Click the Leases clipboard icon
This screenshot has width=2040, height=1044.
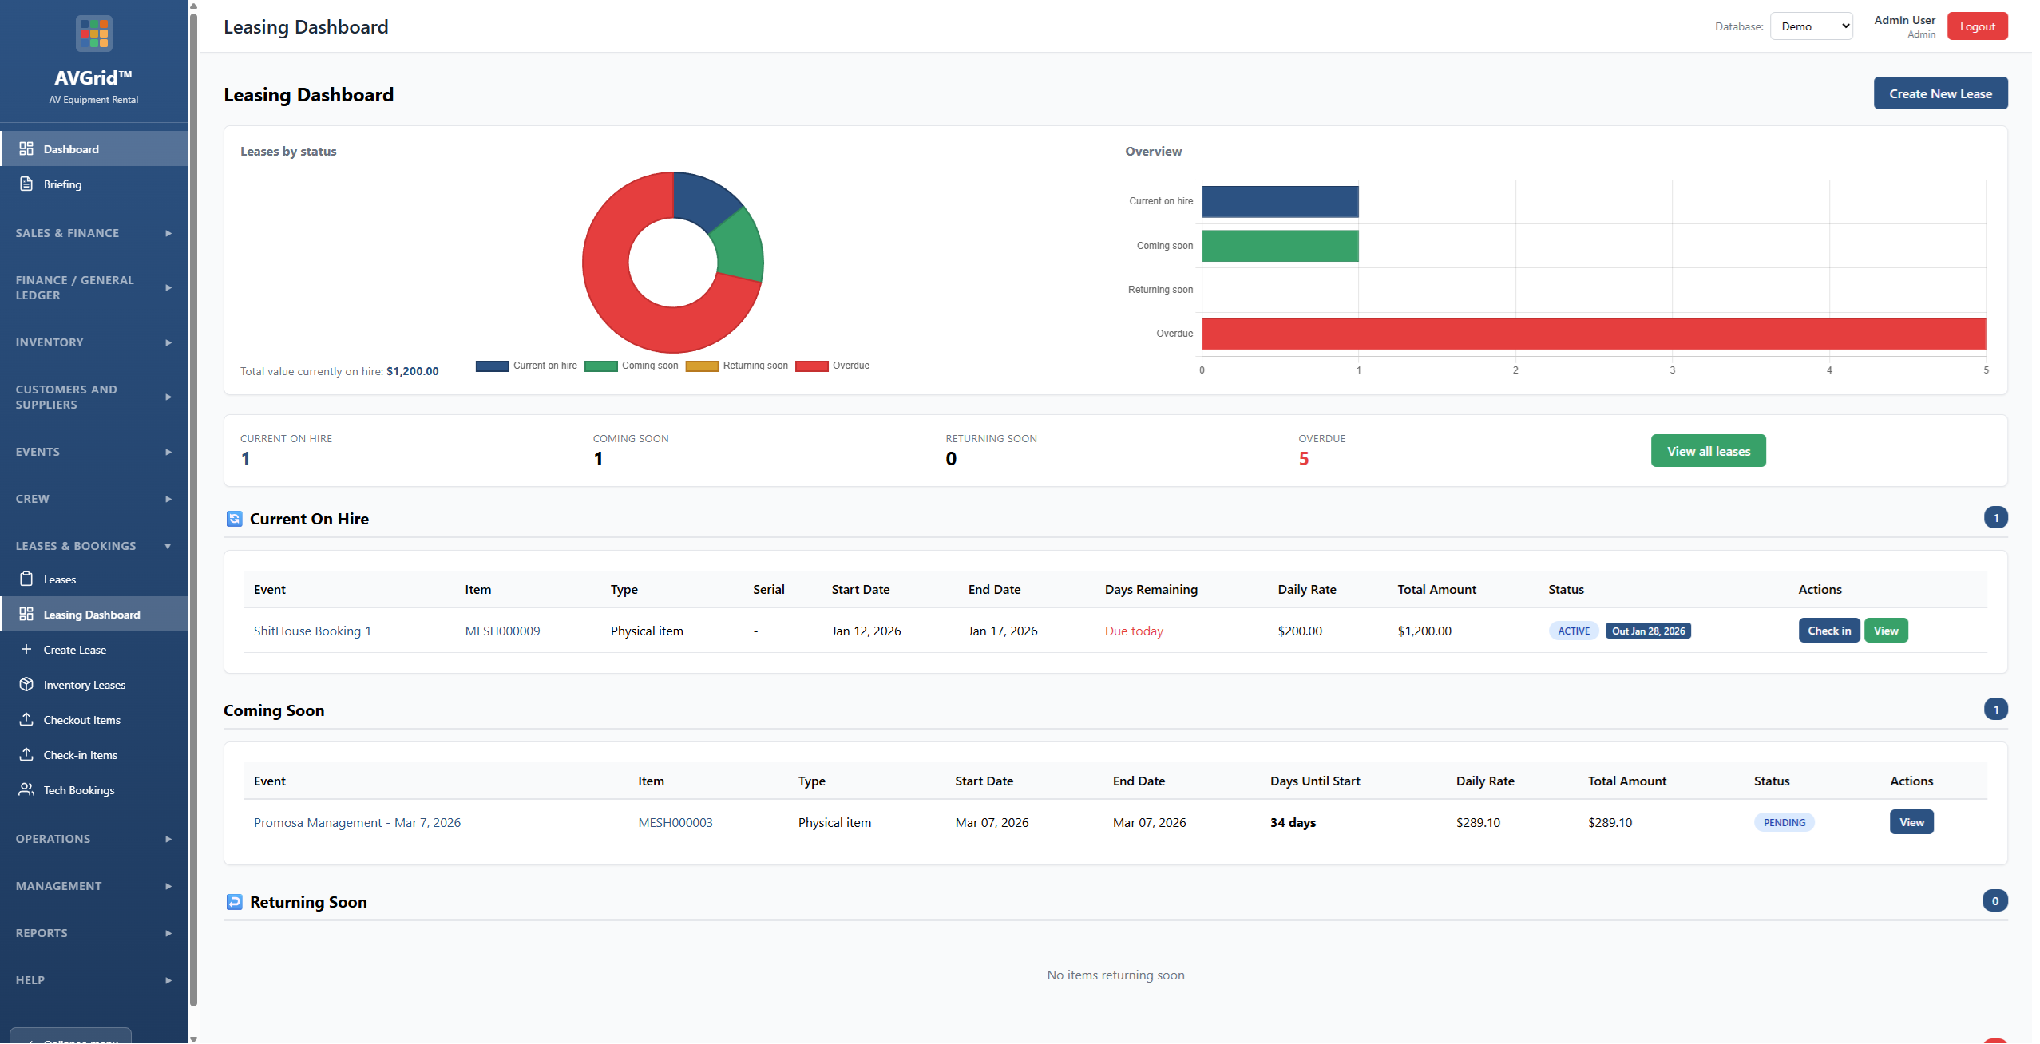pyautogui.click(x=26, y=579)
